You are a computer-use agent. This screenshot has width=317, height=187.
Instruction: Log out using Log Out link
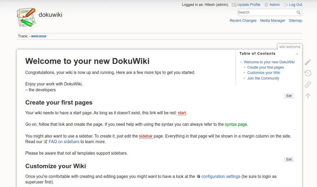(295, 5)
